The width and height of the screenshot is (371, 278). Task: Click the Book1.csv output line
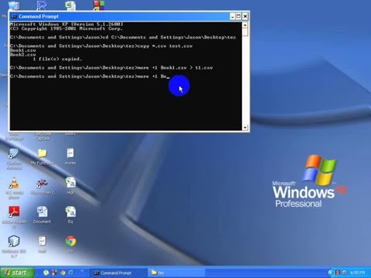click(x=22, y=50)
